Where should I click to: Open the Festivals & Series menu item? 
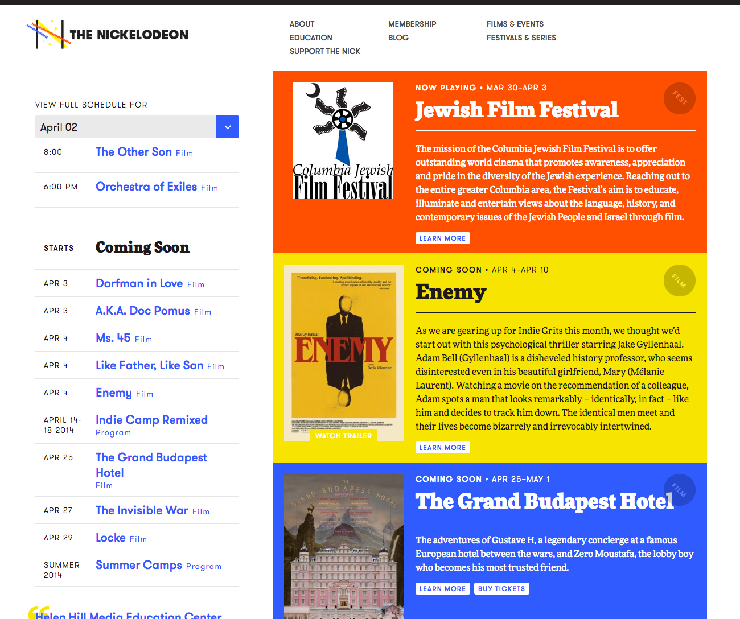[x=521, y=38]
